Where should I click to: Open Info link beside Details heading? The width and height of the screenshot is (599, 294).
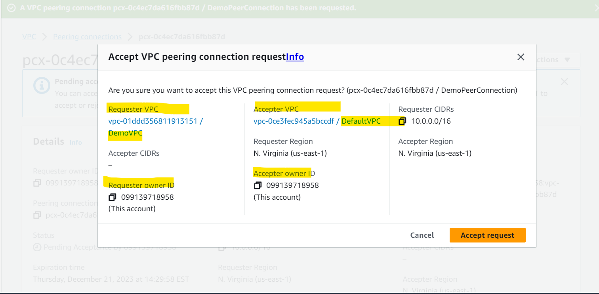click(x=76, y=142)
